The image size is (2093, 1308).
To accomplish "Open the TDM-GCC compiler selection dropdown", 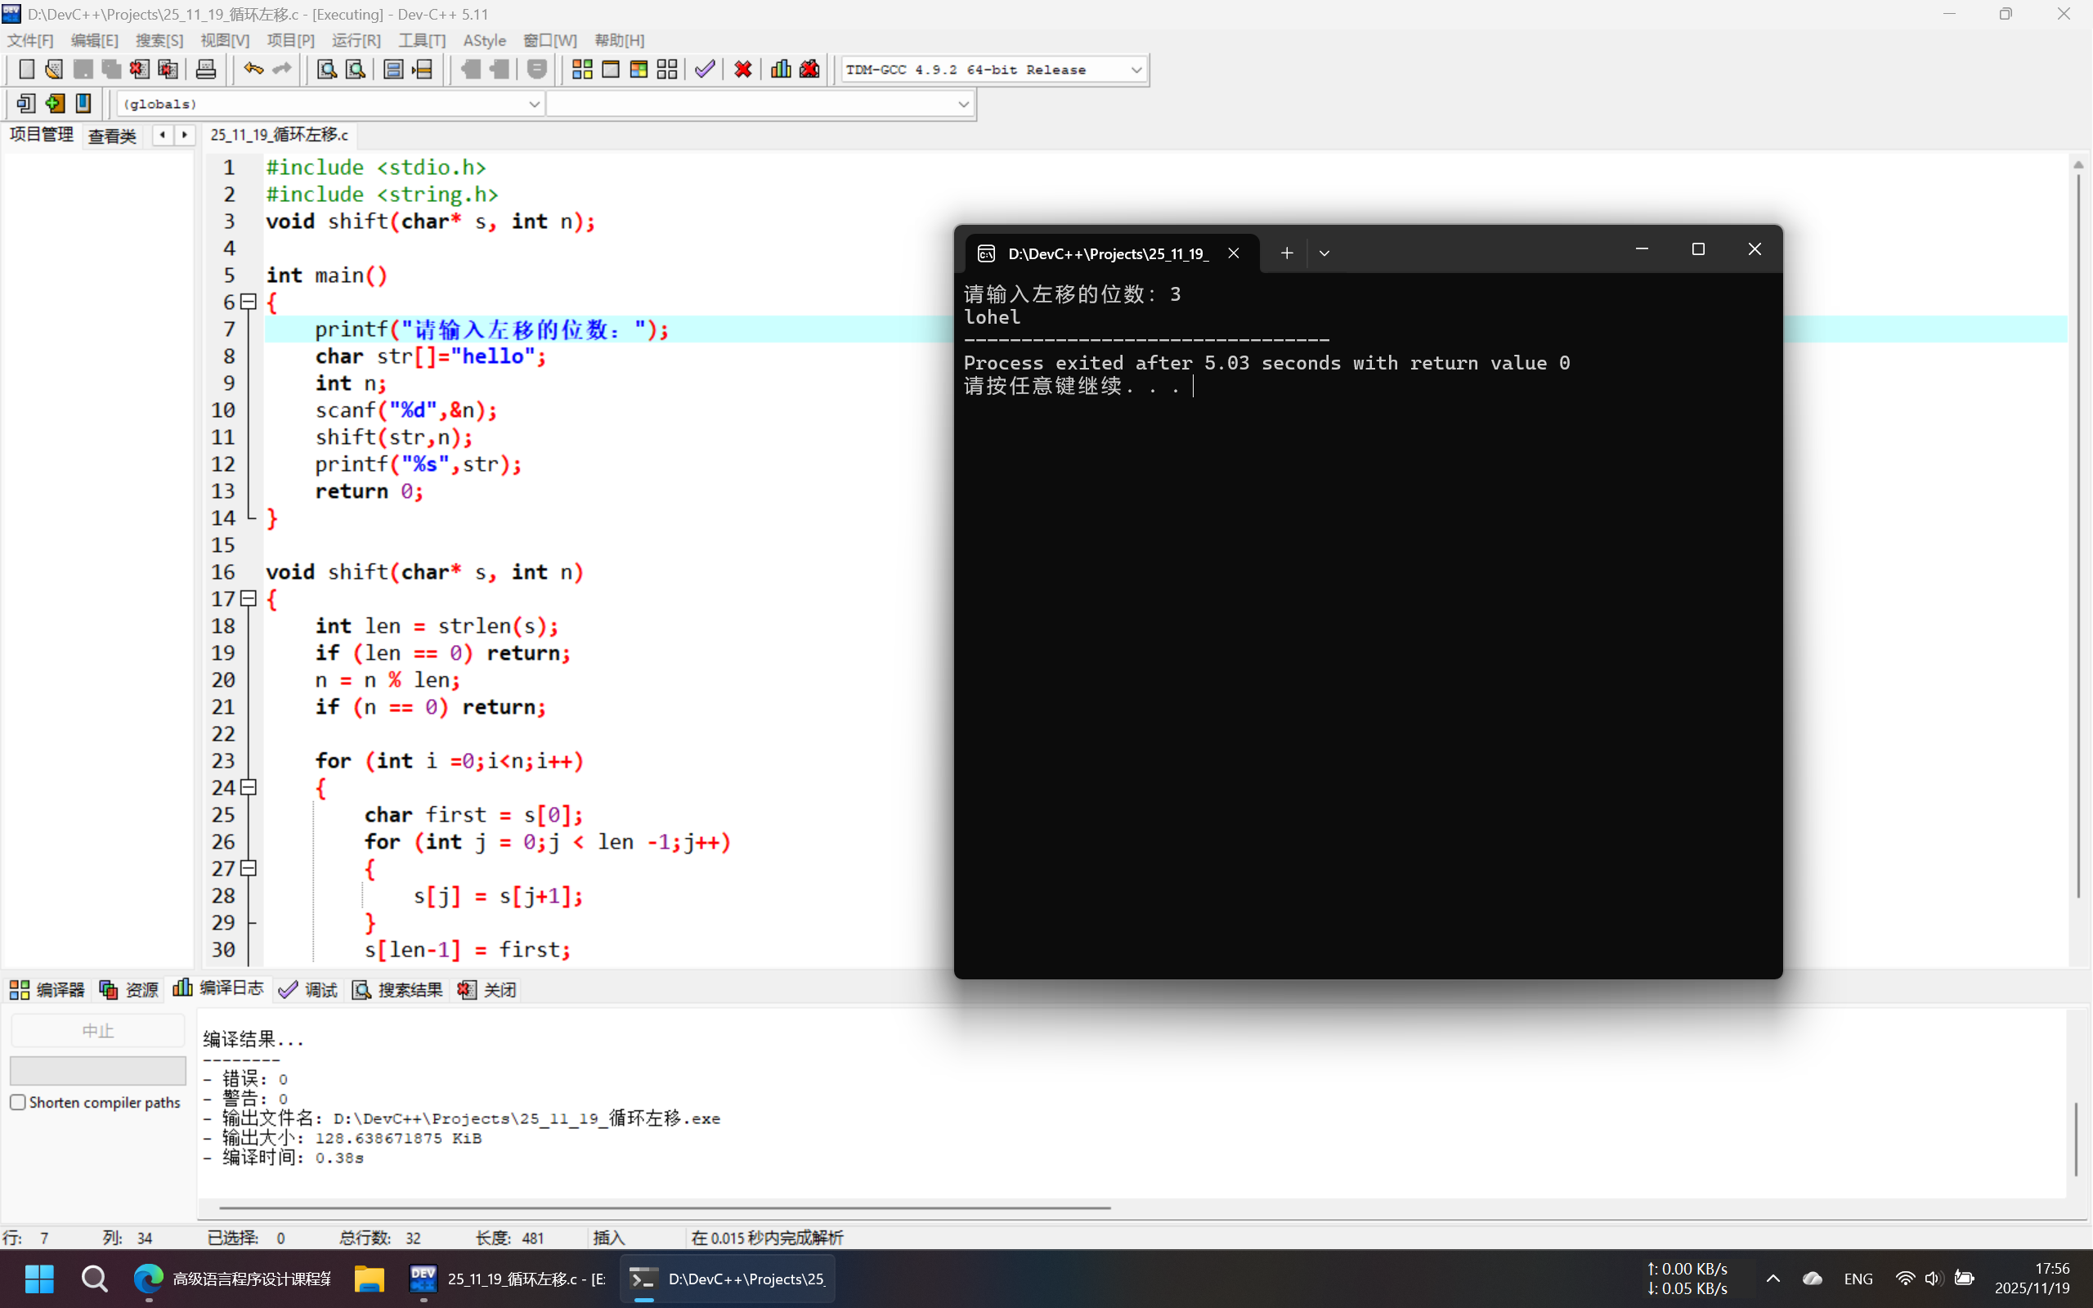I will 1136,70.
